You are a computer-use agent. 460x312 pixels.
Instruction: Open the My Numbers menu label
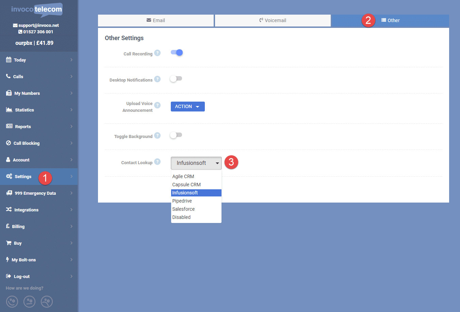tap(27, 93)
